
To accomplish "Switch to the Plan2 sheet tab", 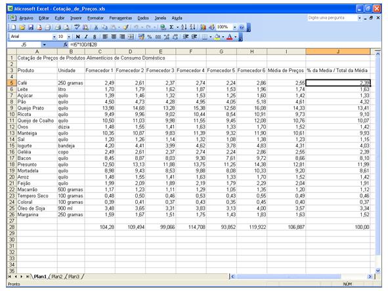I will [57, 277].
